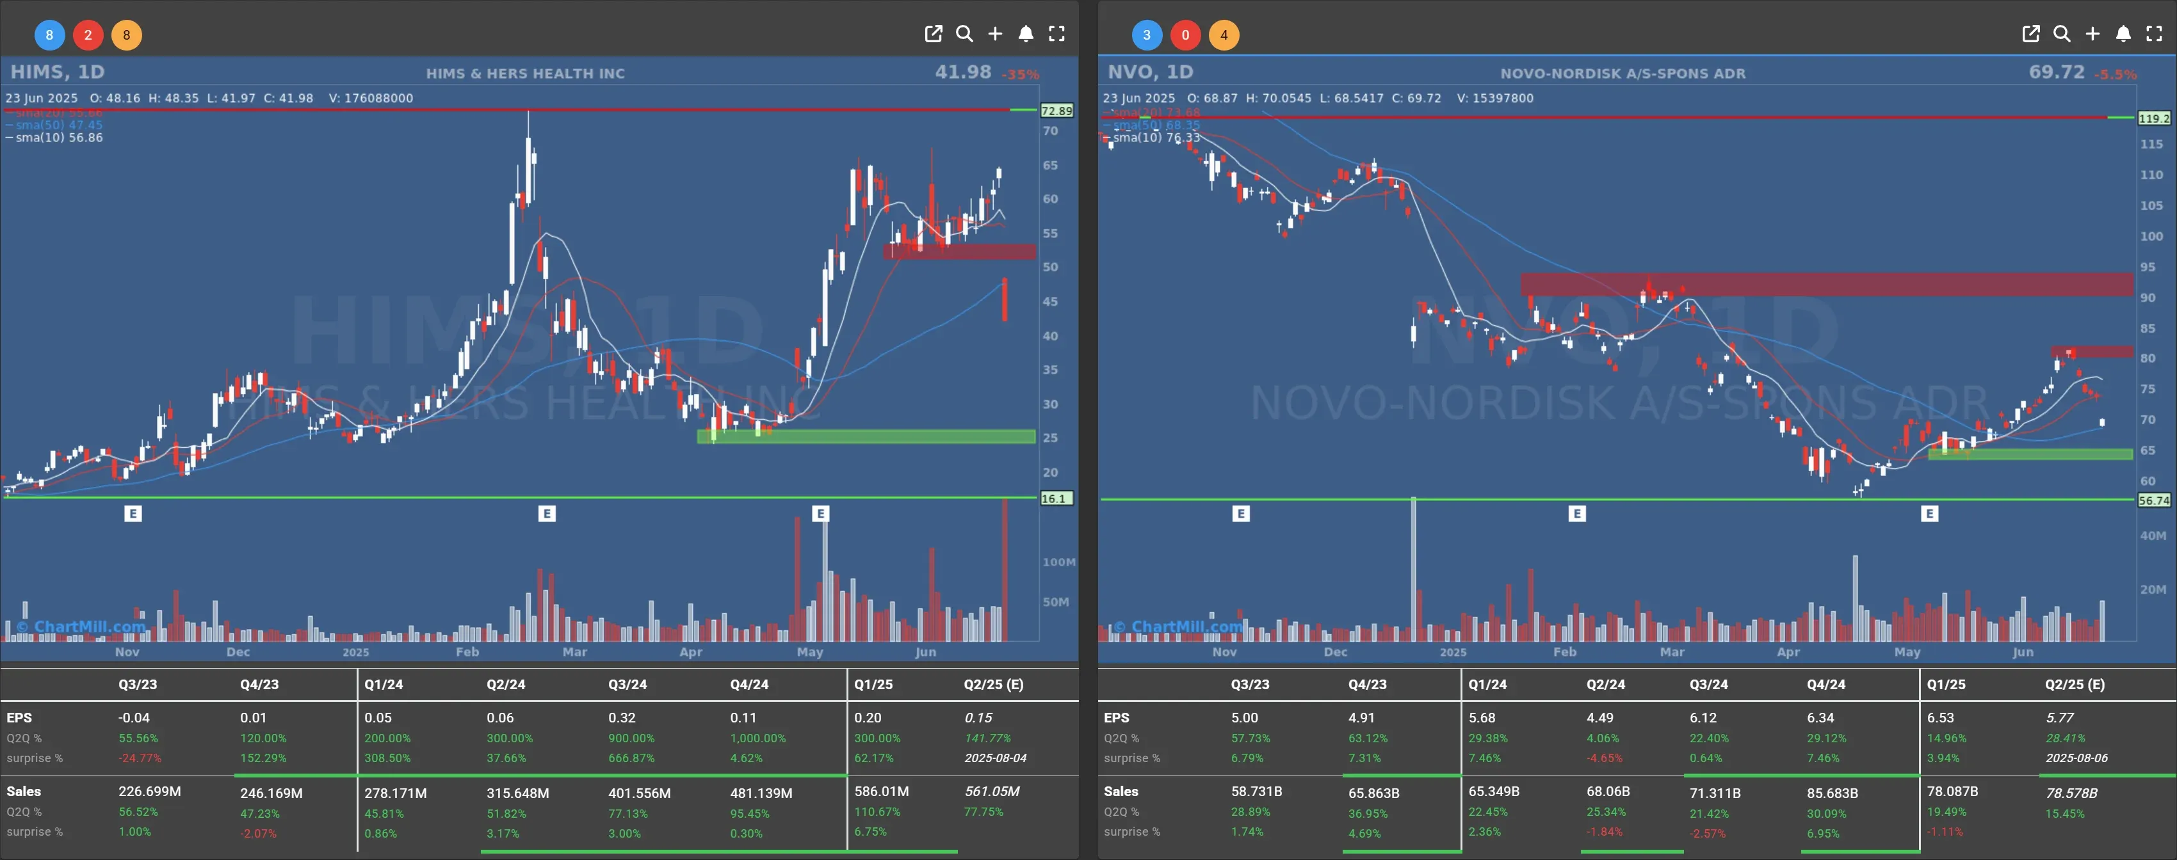The height and width of the screenshot is (860, 2177).
Task: Click blue badge 3 on NVO panel
Action: coord(1147,35)
